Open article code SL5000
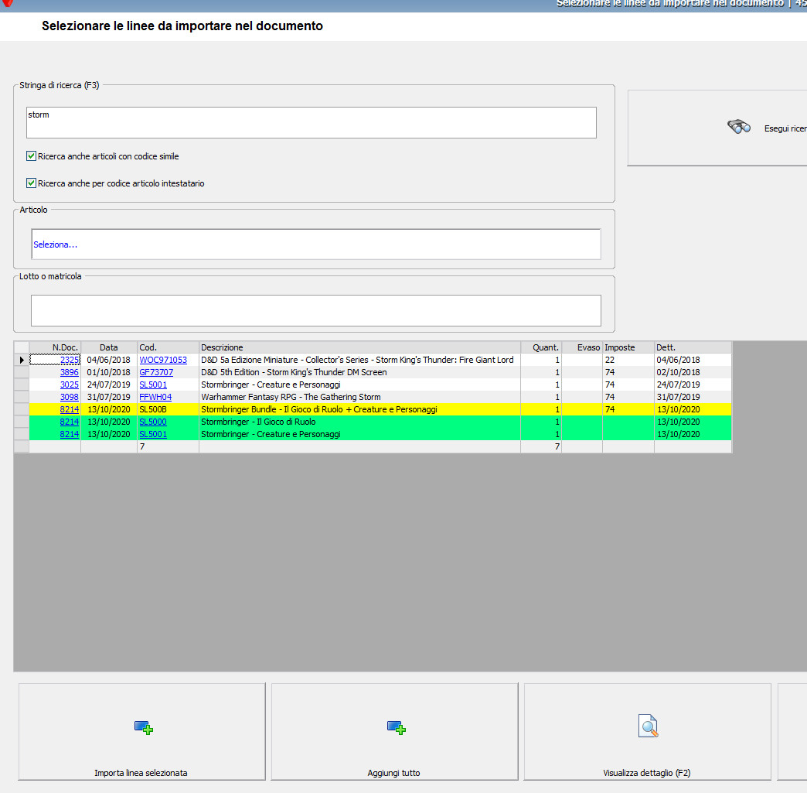 click(153, 422)
